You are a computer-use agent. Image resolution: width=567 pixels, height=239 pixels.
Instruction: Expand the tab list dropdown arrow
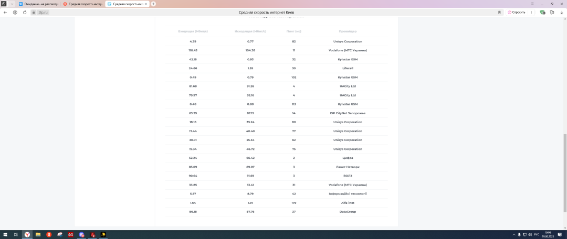point(12,4)
